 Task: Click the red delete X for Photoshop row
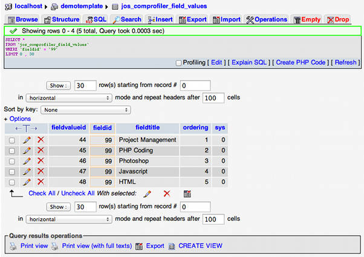pyautogui.click(x=41, y=161)
